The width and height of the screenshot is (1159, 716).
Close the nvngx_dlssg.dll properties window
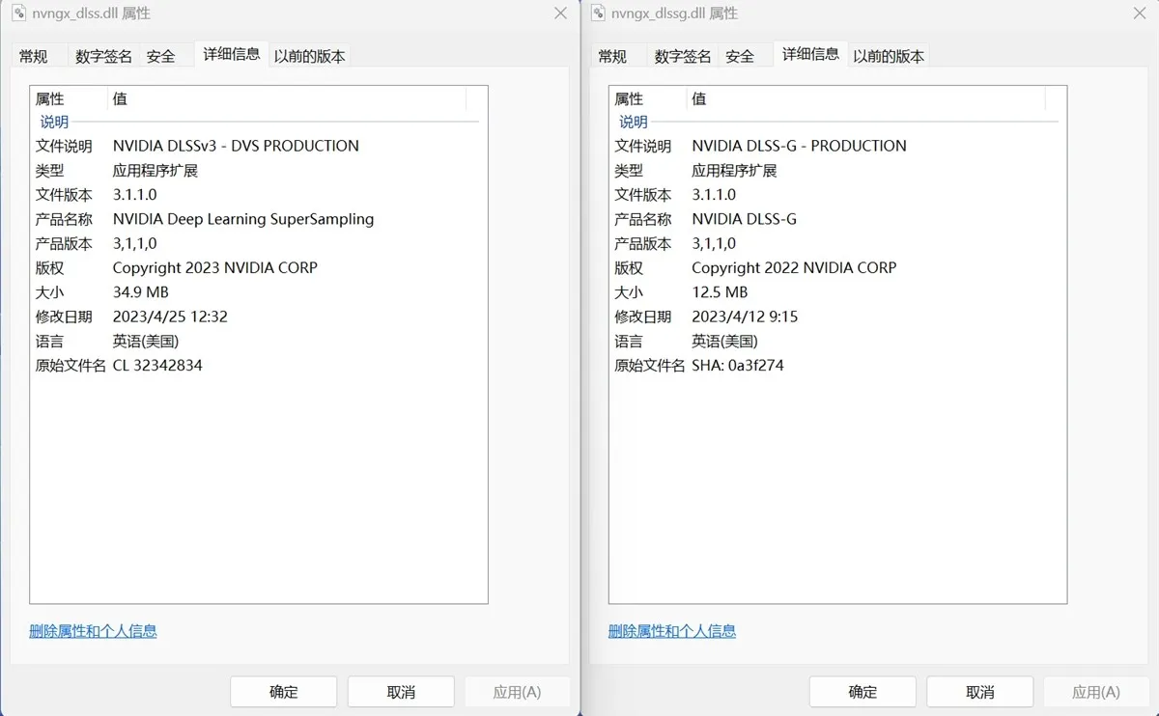point(1140,14)
